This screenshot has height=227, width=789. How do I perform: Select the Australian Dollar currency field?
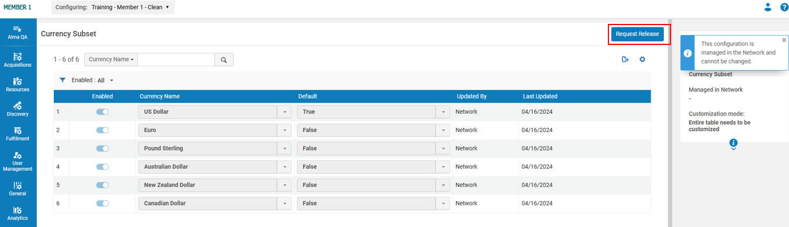[207, 167]
